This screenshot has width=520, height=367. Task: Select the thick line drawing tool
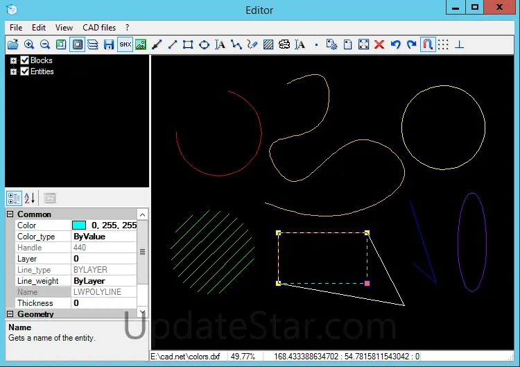click(x=157, y=44)
